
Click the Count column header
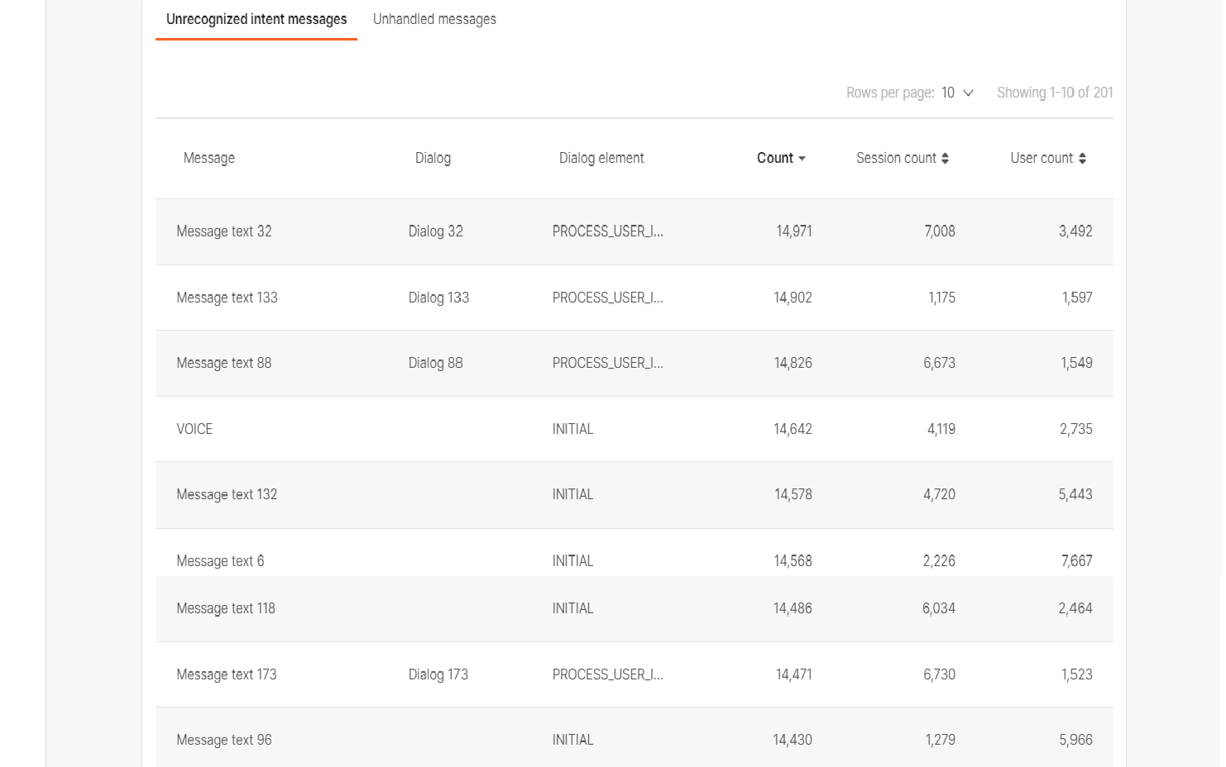tap(774, 158)
